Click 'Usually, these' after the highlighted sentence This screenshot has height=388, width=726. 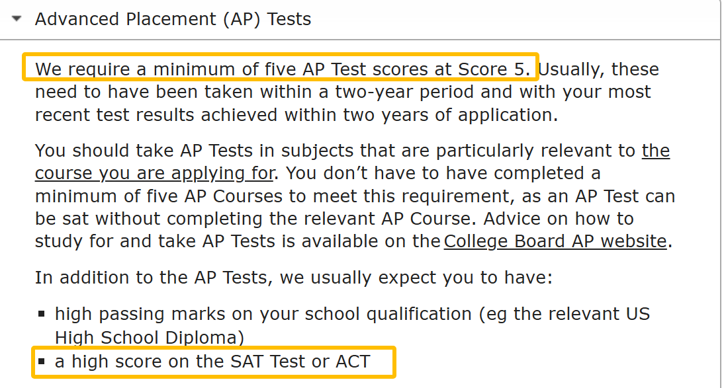(x=599, y=69)
